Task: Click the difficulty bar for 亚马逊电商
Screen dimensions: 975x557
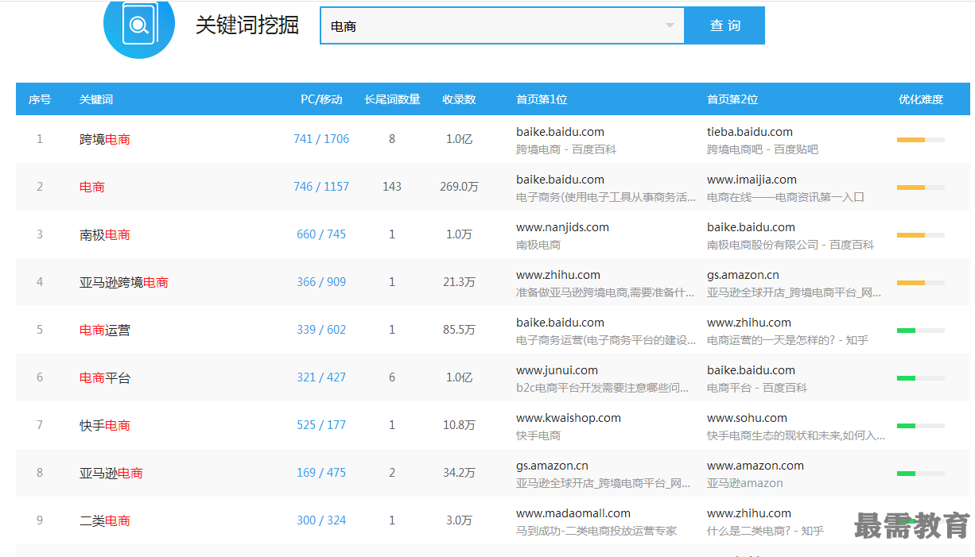Action: coord(921,474)
